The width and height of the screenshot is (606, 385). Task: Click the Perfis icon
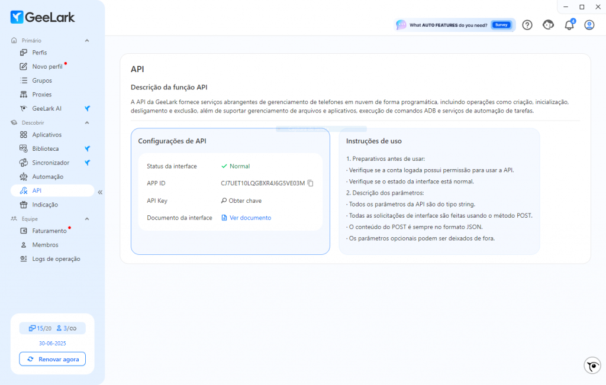(x=24, y=53)
